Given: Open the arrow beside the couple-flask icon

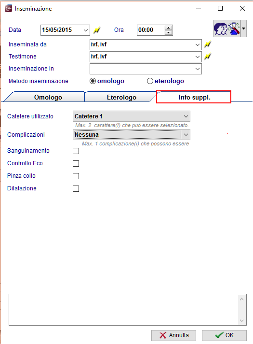Looking at the screenshot, I should tap(243, 29).
